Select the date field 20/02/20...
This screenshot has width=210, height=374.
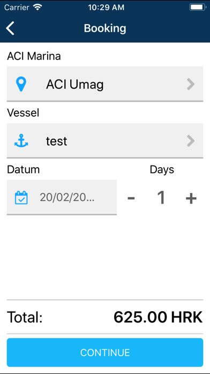pos(62,198)
